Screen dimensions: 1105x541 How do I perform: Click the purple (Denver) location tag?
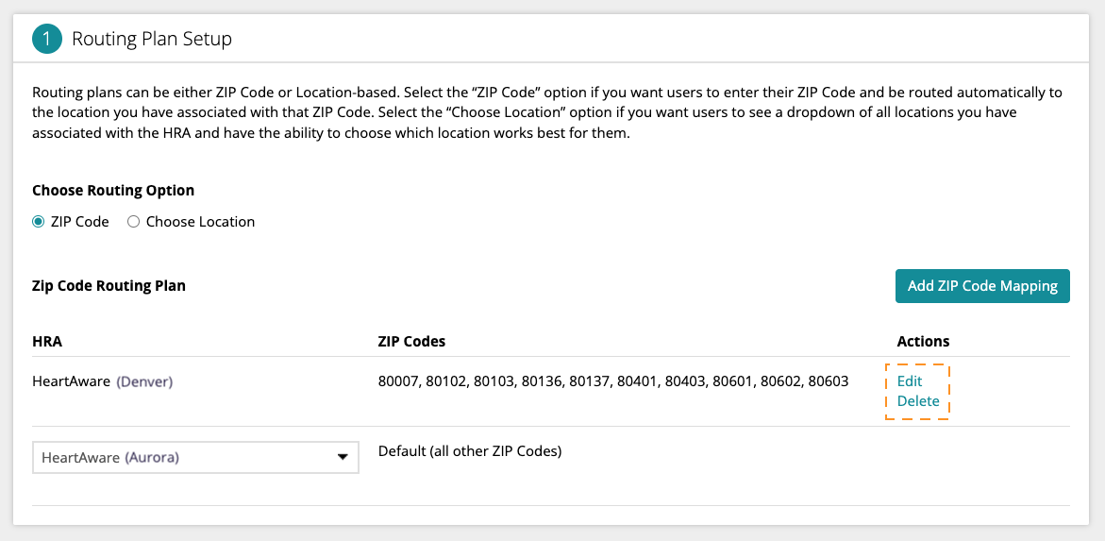(x=144, y=381)
